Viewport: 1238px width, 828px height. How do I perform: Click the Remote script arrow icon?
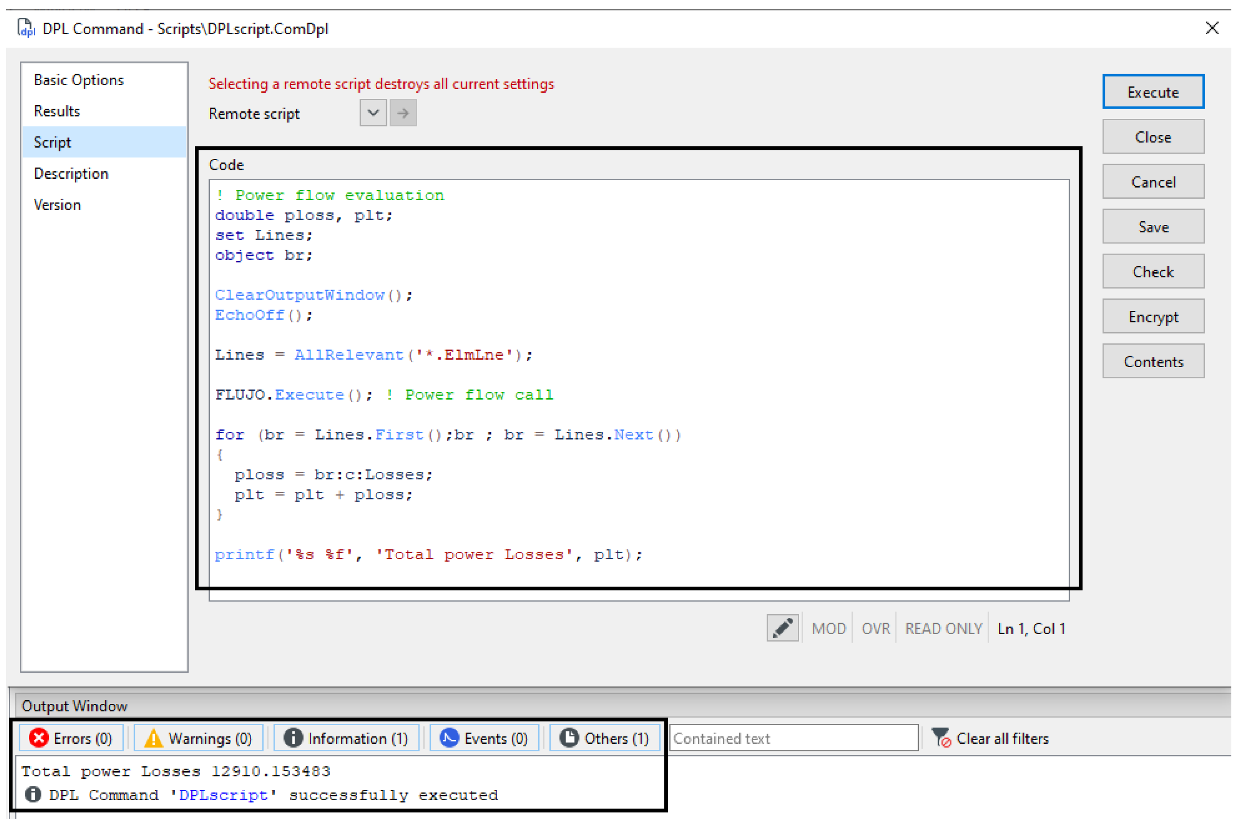[x=403, y=113]
